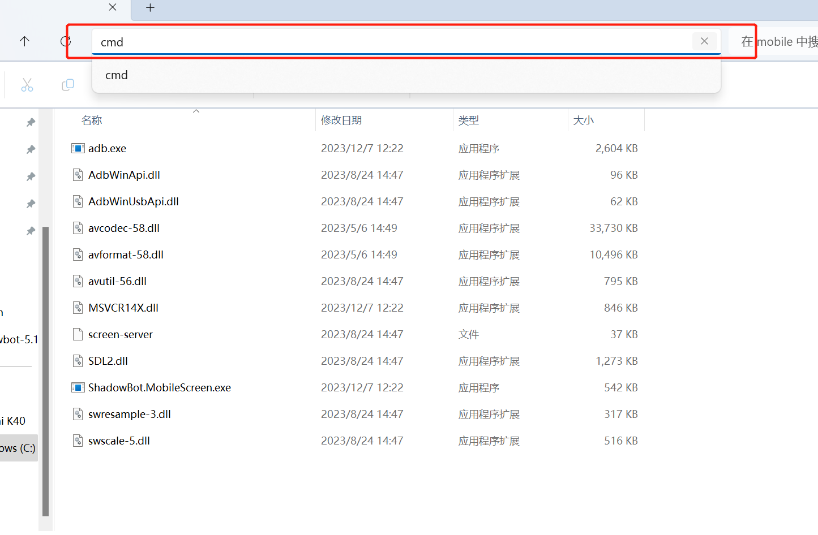
Task: Click the screen-server blank file icon
Action: pyautogui.click(x=78, y=335)
